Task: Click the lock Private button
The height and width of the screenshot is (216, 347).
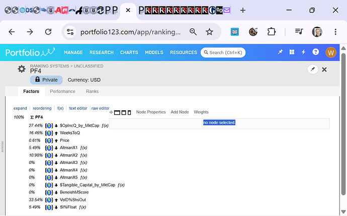Action: [46, 80]
